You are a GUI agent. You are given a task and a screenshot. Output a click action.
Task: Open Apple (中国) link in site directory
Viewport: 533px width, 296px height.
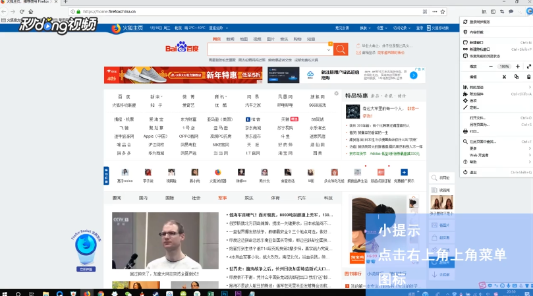tap(155, 136)
